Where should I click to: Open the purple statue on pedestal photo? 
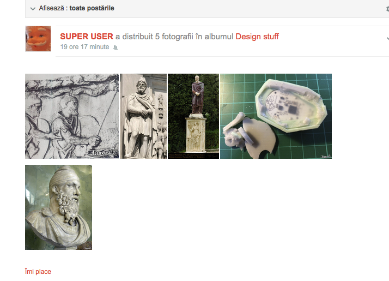(x=193, y=116)
